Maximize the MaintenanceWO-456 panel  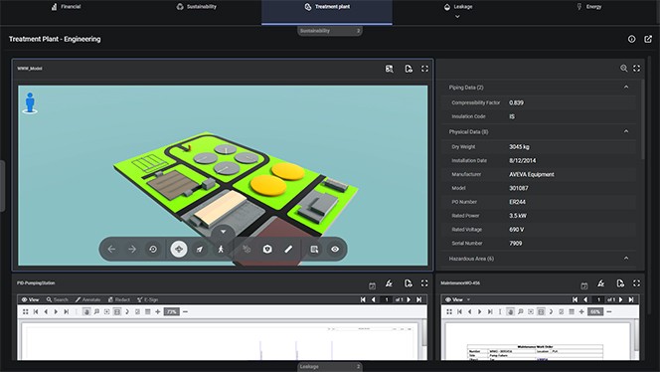coord(636,283)
